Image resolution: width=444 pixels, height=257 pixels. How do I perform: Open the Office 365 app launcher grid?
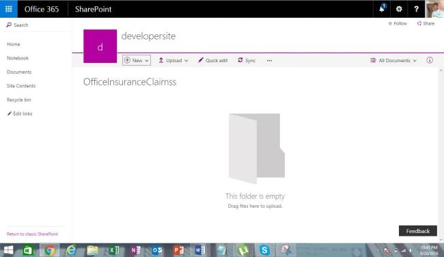click(x=9, y=9)
